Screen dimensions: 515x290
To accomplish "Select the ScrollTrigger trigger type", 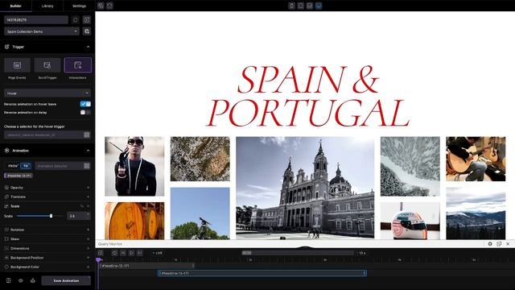I will 47,65.
